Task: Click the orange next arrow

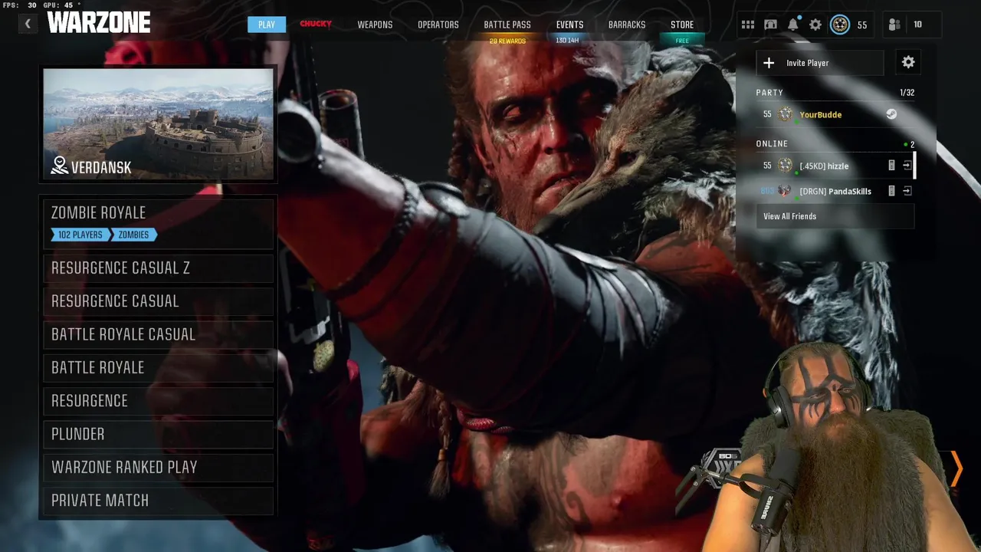Action: [956, 468]
